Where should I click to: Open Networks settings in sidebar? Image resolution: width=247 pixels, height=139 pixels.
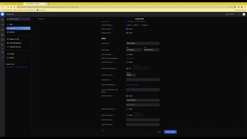click(18, 28)
